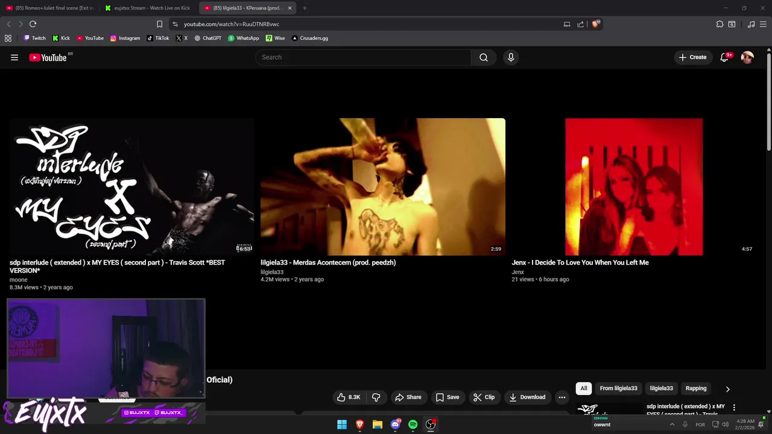Open TikTok bookmark
Image resolution: width=772 pixels, height=434 pixels.
[x=158, y=38]
